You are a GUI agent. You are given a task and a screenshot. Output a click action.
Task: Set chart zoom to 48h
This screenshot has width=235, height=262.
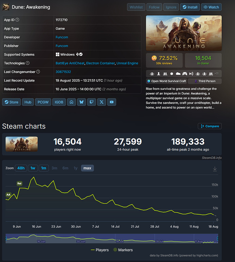(21, 168)
